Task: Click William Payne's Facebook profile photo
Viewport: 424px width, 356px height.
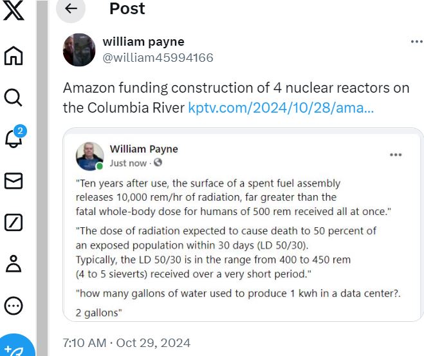Action: pyautogui.click(x=90, y=156)
